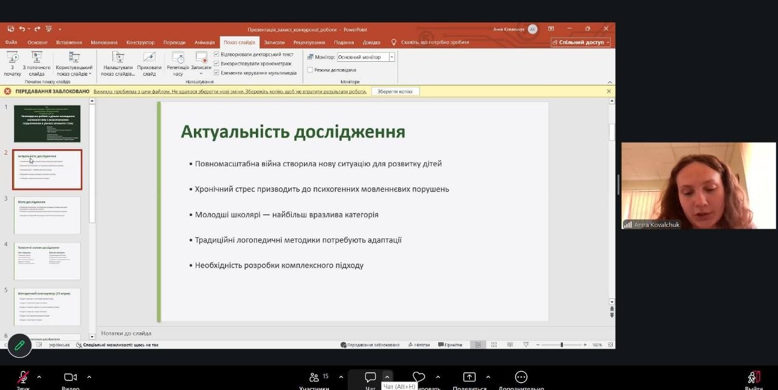Select slide 3 thumbnail
The image size is (778, 390).
tap(47, 215)
